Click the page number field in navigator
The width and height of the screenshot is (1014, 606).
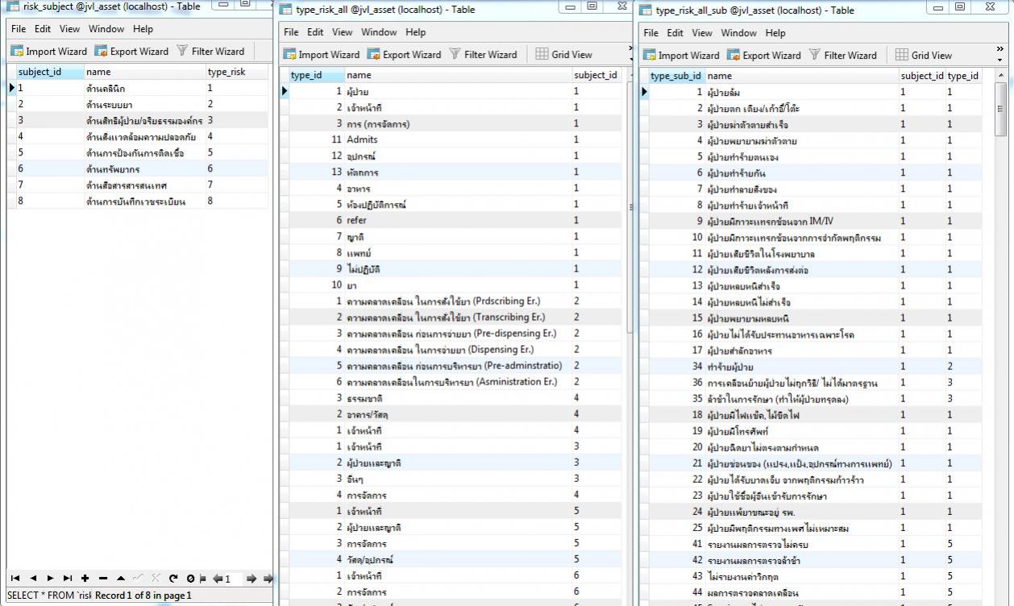[232, 578]
